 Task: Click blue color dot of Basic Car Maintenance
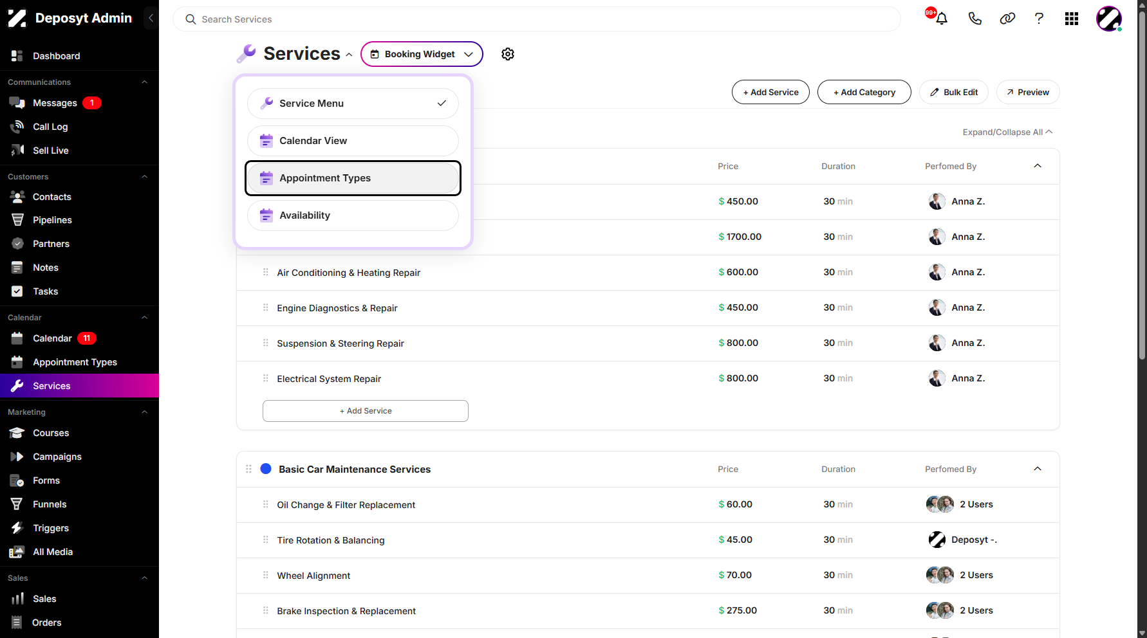[266, 469]
